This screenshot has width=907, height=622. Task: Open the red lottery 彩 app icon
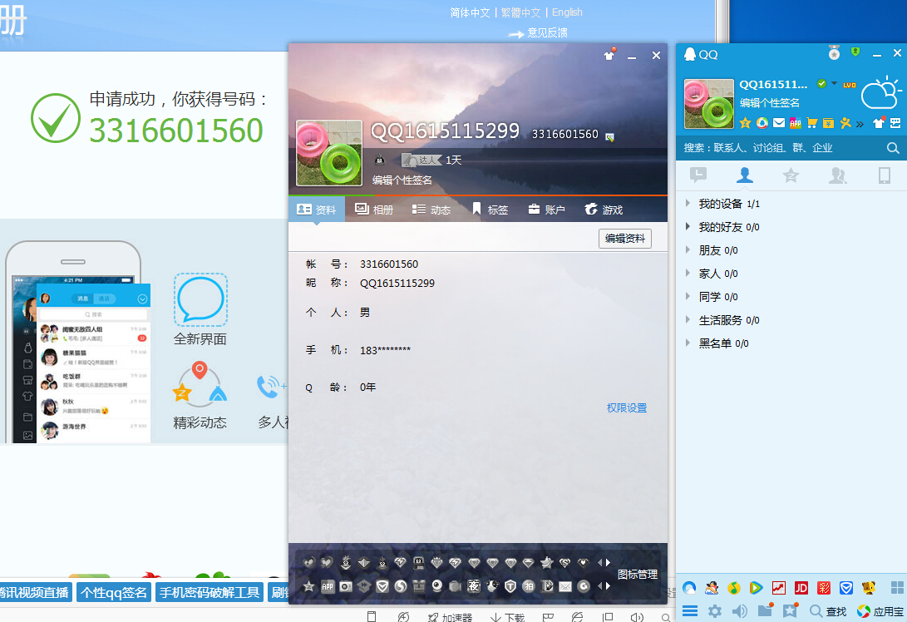point(824,588)
